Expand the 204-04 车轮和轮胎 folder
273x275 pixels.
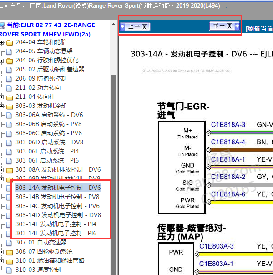1,42
